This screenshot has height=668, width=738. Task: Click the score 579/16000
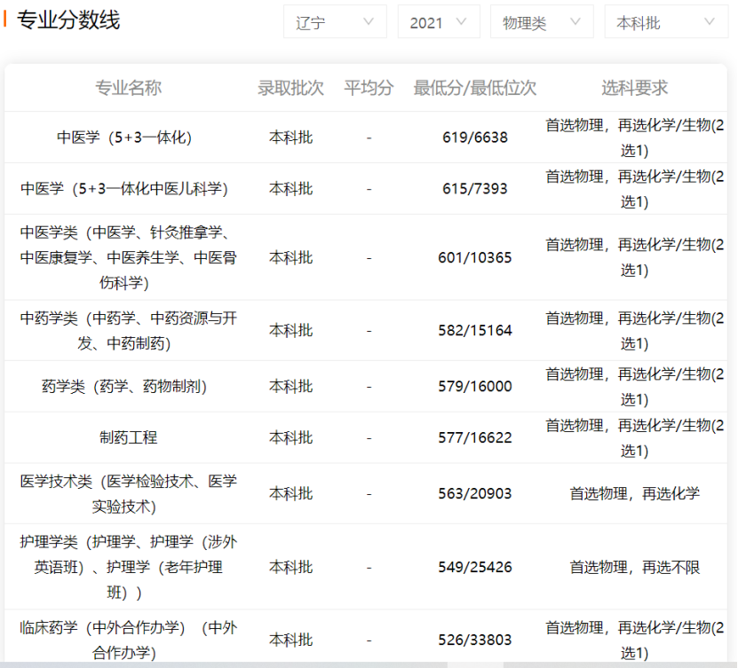coord(475,387)
